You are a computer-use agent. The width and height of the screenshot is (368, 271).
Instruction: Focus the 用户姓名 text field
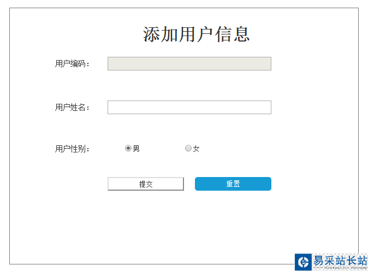click(x=189, y=108)
